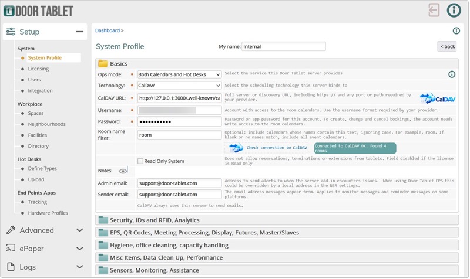Click the Admin email input field

179,183
